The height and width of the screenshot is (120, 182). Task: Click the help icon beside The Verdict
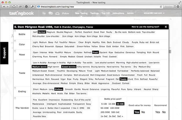point(15,98)
